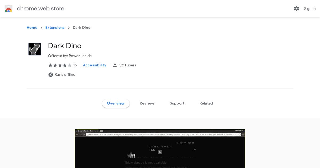Click the Runs offline checkmark icon
This screenshot has height=168, width=320.
point(51,75)
